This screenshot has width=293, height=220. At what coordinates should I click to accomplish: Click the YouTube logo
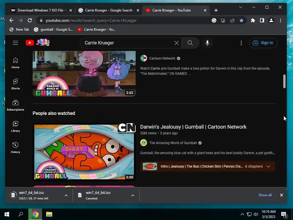37,43
